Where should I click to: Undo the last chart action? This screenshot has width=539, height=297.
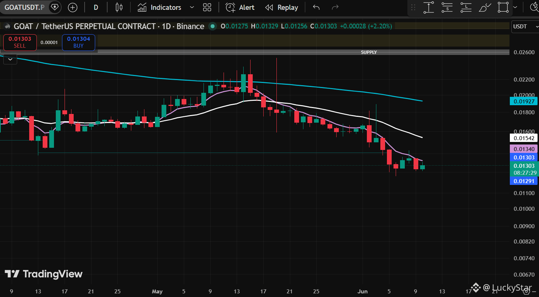[x=316, y=7]
